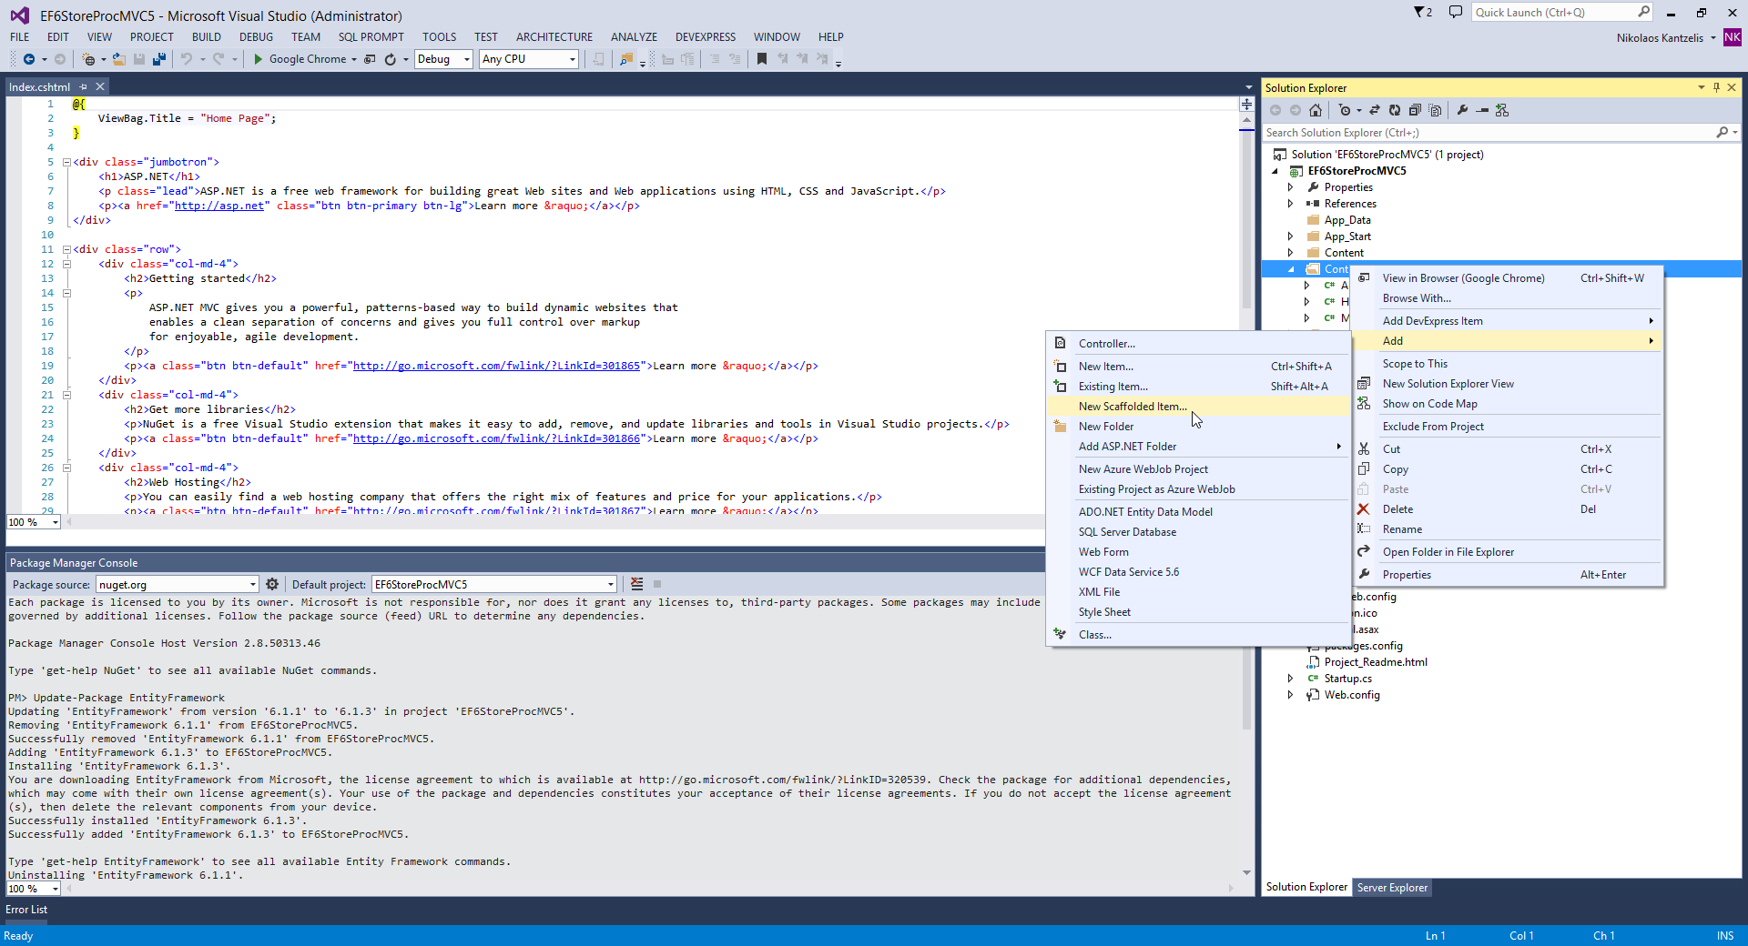
Task: Open the Google Chrome browser target dropdown arrow
Action: [x=354, y=59]
